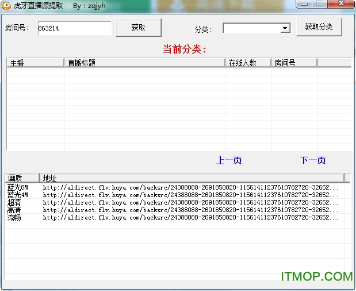
Task: Go to the previous page with 上一页
Action: 229,160
